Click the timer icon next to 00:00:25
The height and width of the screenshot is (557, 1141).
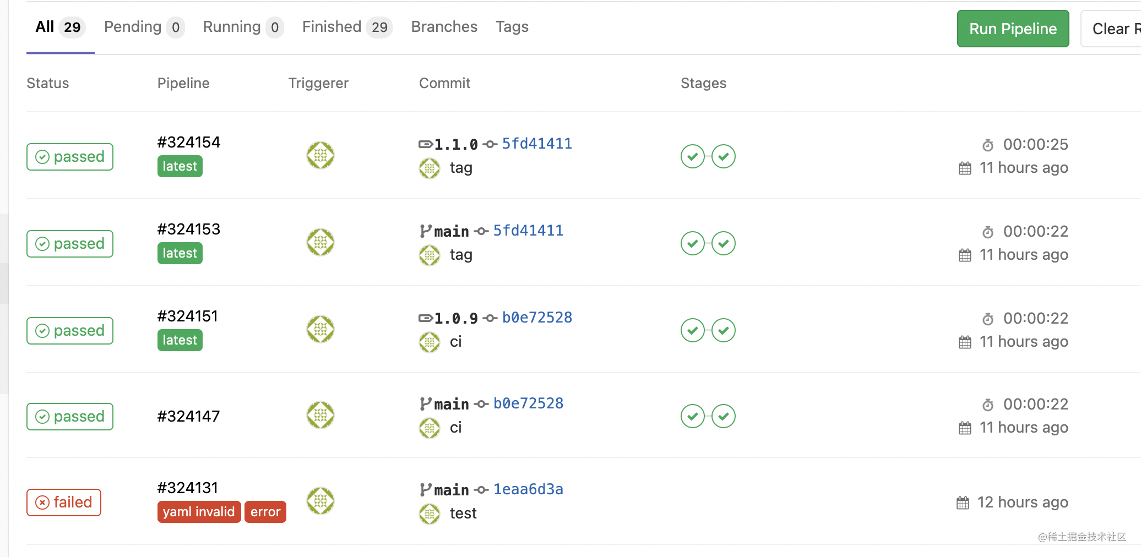tap(987, 145)
